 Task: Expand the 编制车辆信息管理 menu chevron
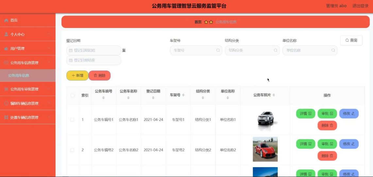pos(49,103)
